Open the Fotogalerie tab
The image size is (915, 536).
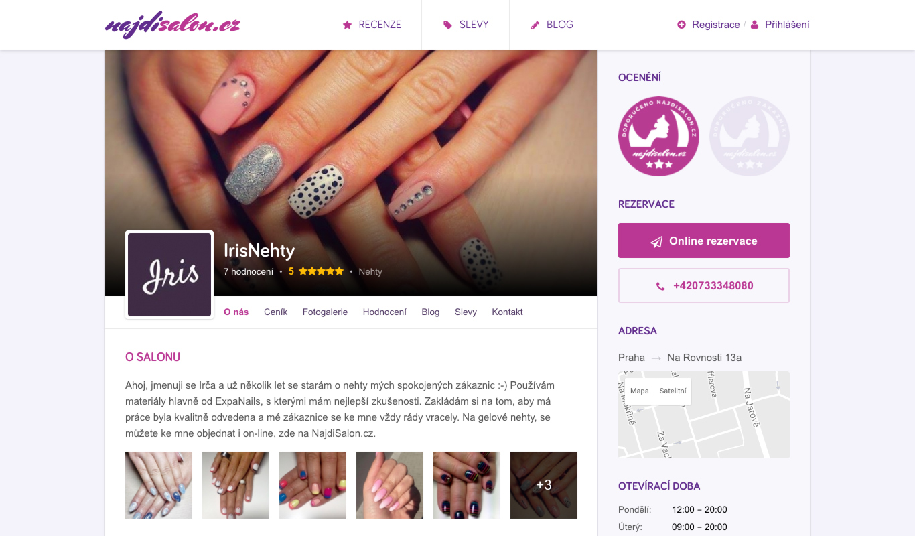[x=325, y=312]
